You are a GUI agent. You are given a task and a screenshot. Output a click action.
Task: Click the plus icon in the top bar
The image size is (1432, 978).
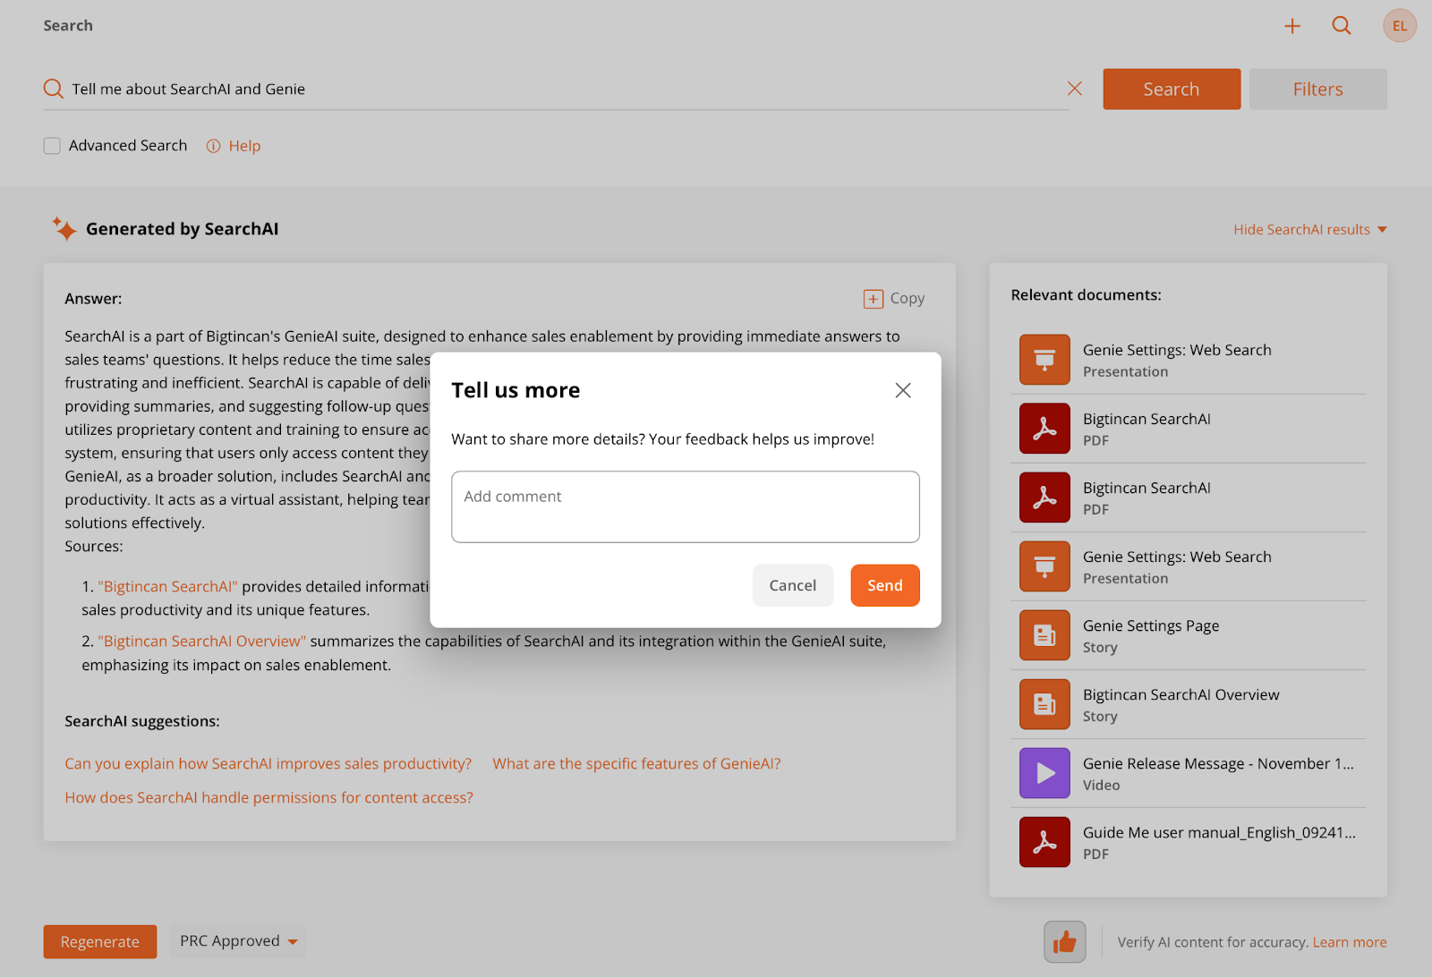pyautogui.click(x=1291, y=26)
